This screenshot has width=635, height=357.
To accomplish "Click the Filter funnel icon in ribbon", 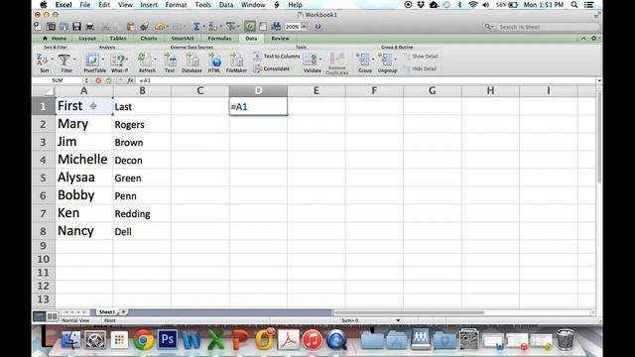I will click(64, 59).
